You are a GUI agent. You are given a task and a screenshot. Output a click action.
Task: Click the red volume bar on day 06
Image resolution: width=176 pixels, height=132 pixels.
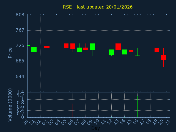coord(73,111)
